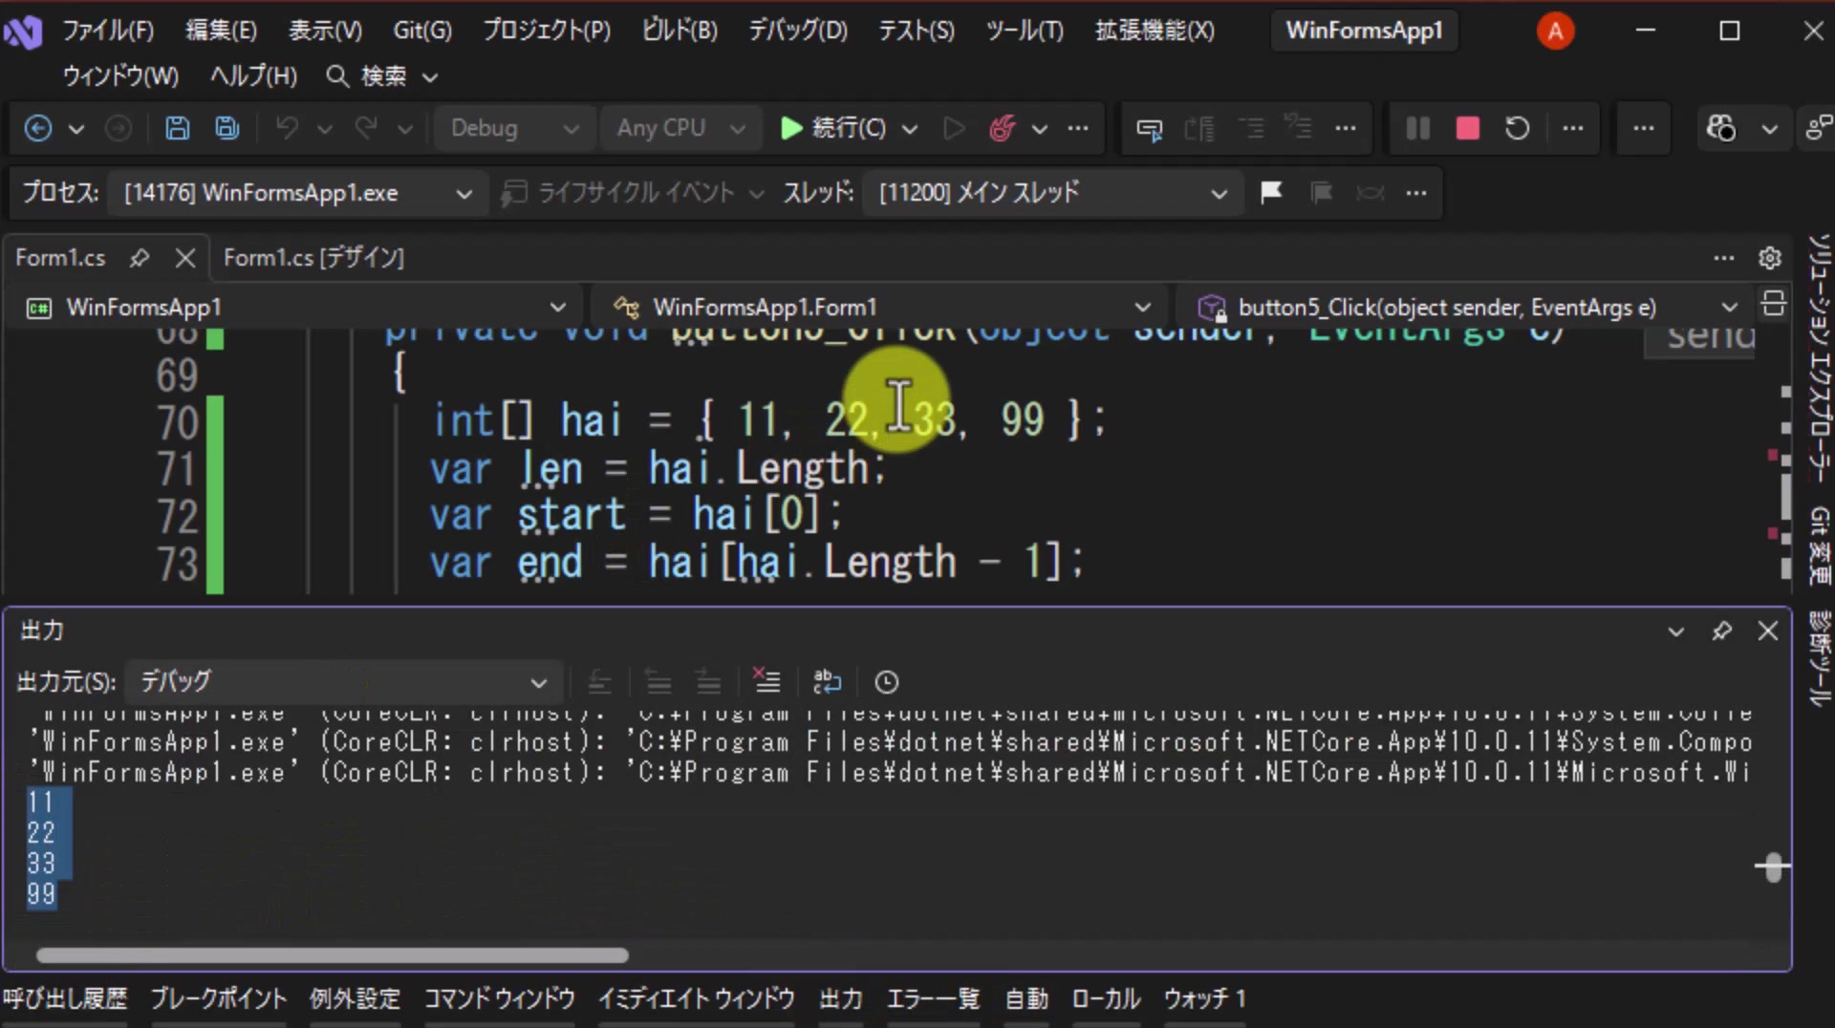
Task: Click the Save All icon
Action: click(x=227, y=128)
